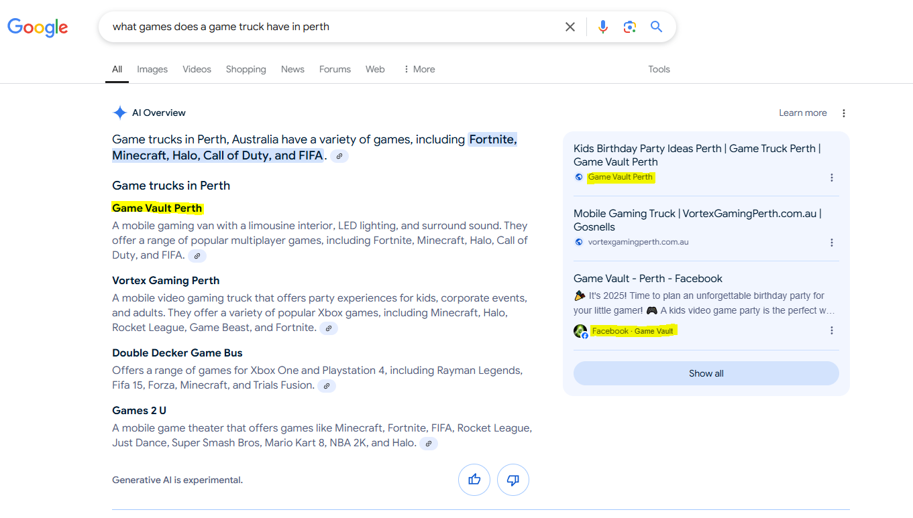The image size is (913, 518).
Task: Click the vortexgamingperth.com.au source URL
Action: pyautogui.click(x=639, y=242)
